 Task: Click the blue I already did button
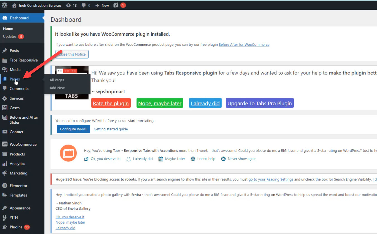(205, 103)
